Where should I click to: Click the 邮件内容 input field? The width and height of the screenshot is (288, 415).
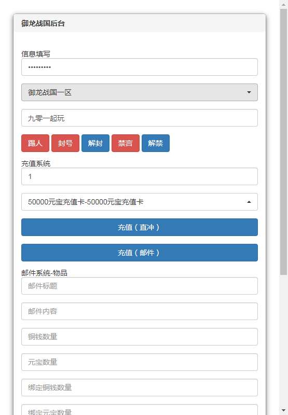[139, 311]
